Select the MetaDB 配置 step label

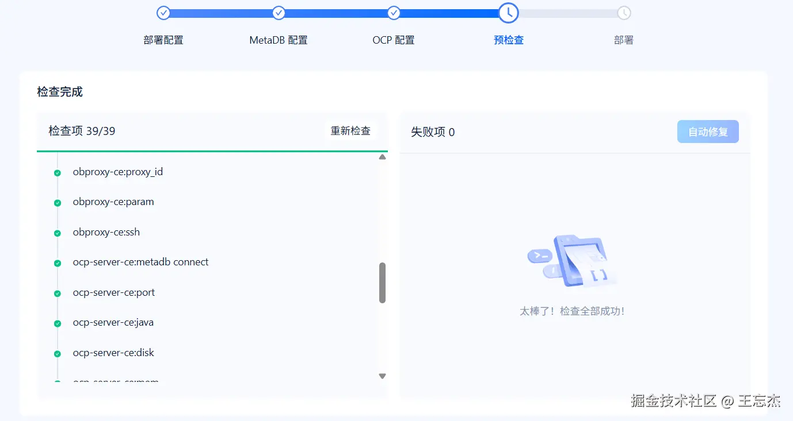[279, 40]
